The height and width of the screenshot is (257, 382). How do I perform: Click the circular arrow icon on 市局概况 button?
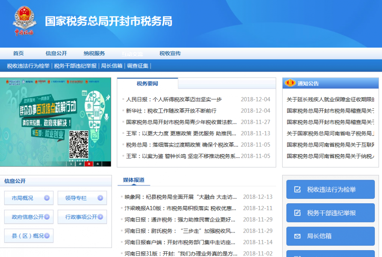tap(46, 198)
